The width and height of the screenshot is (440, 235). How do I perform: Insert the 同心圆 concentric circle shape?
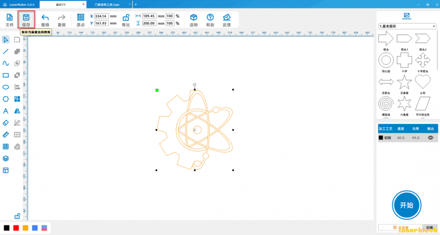pos(386,60)
